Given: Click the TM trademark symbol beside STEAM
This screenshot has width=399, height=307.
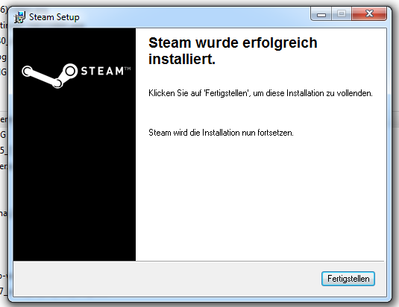Looking at the screenshot, I should pyautogui.click(x=128, y=69).
